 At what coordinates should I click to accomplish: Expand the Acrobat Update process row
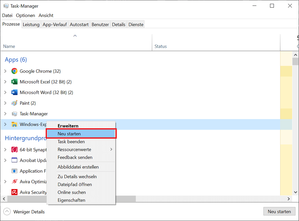(x=5, y=160)
